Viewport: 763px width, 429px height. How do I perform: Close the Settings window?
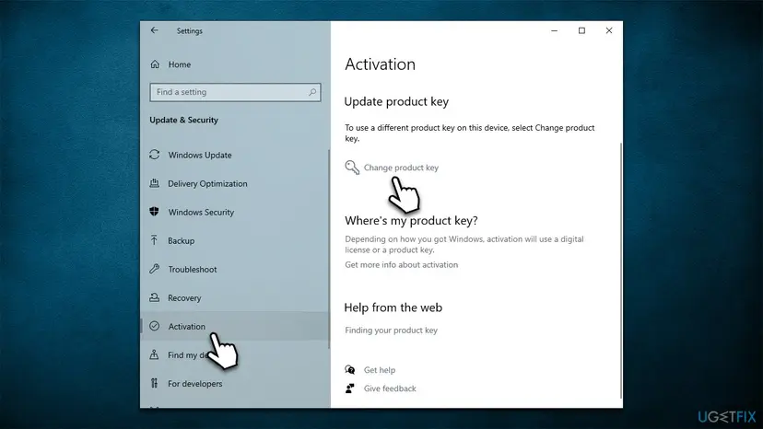tap(609, 30)
